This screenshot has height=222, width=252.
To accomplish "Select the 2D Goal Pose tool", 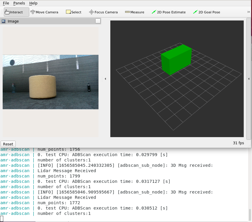I will coord(206,12).
